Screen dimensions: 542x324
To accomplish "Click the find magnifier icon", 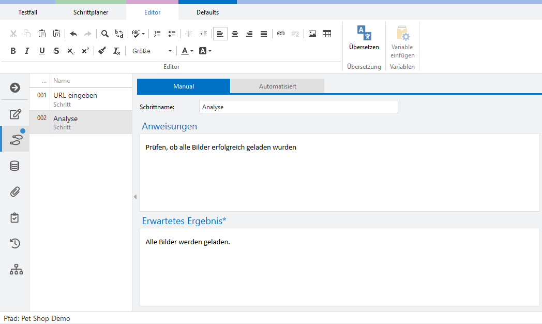I will tap(105, 34).
